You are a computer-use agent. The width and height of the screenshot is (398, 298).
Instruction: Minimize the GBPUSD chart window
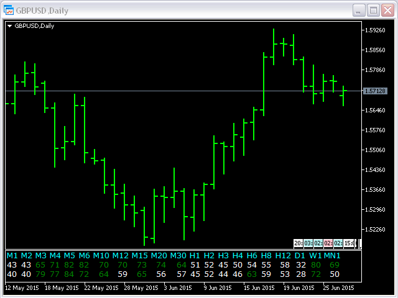pos(359,10)
